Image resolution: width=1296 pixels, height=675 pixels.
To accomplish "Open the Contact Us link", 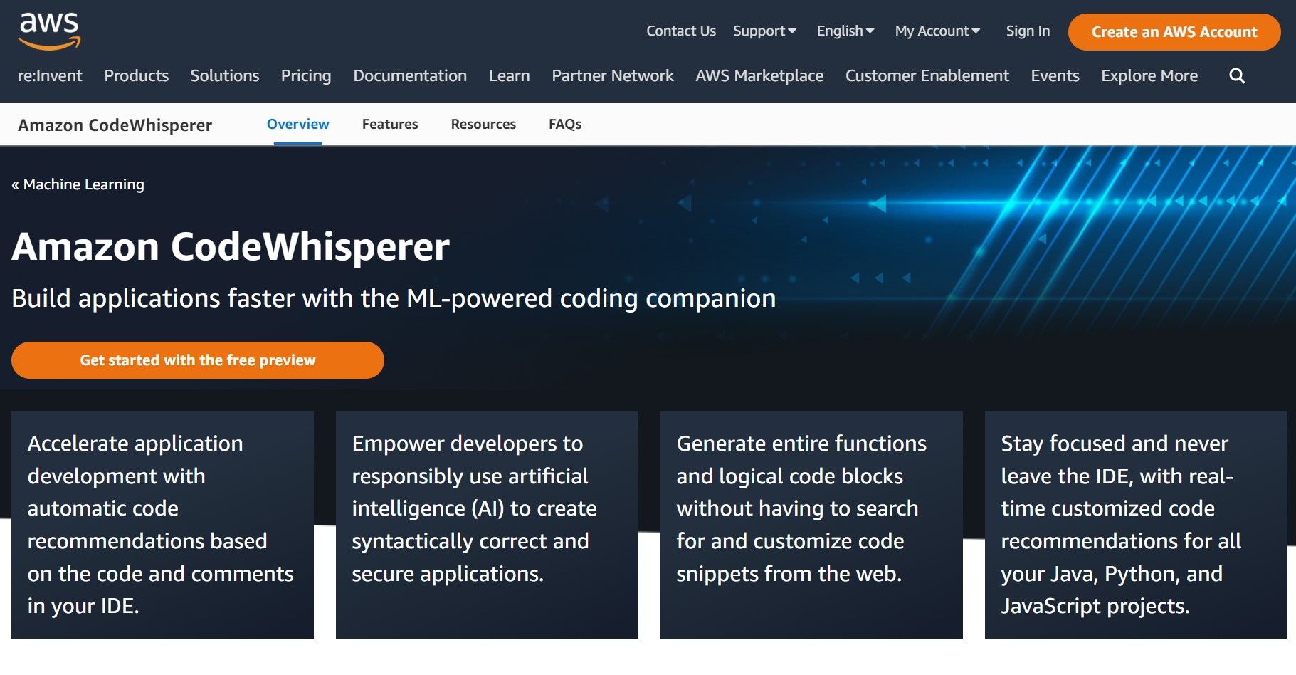I will pyautogui.click(x=680, y=31).
